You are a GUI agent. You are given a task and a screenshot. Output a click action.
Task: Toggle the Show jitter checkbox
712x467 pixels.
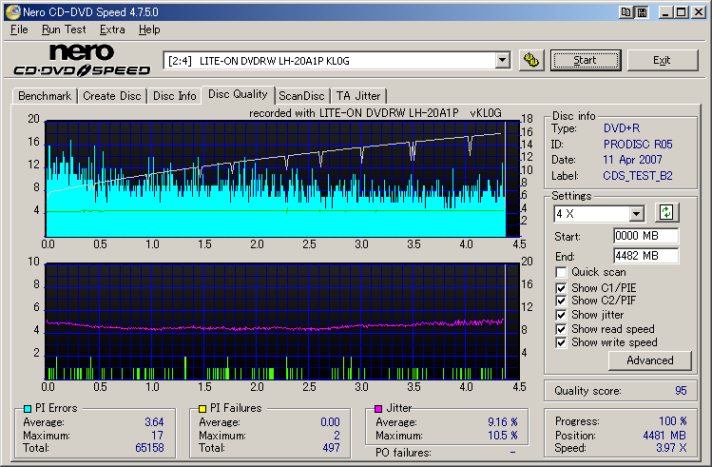point(561,315)
